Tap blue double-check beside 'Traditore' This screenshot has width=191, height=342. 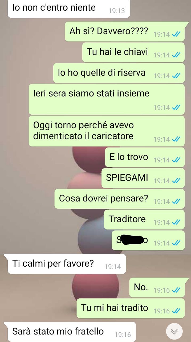(x=176, y=222)
